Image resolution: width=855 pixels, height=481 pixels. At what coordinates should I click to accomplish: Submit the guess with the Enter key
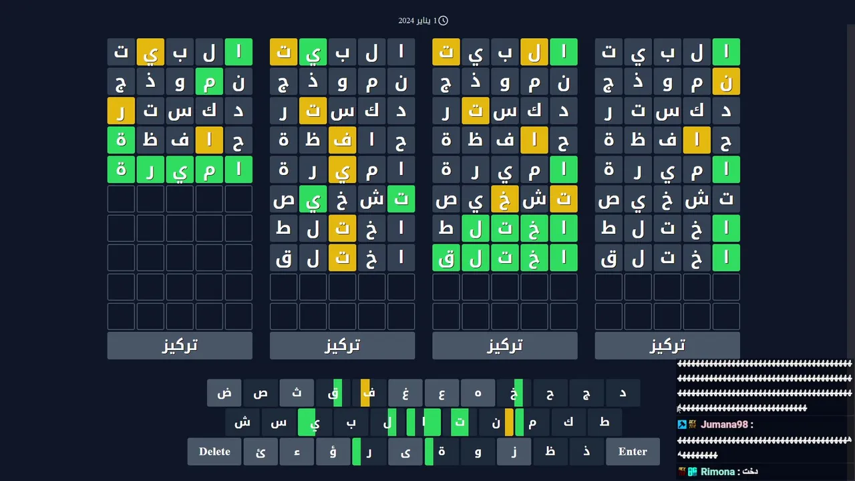click(633, 452)
